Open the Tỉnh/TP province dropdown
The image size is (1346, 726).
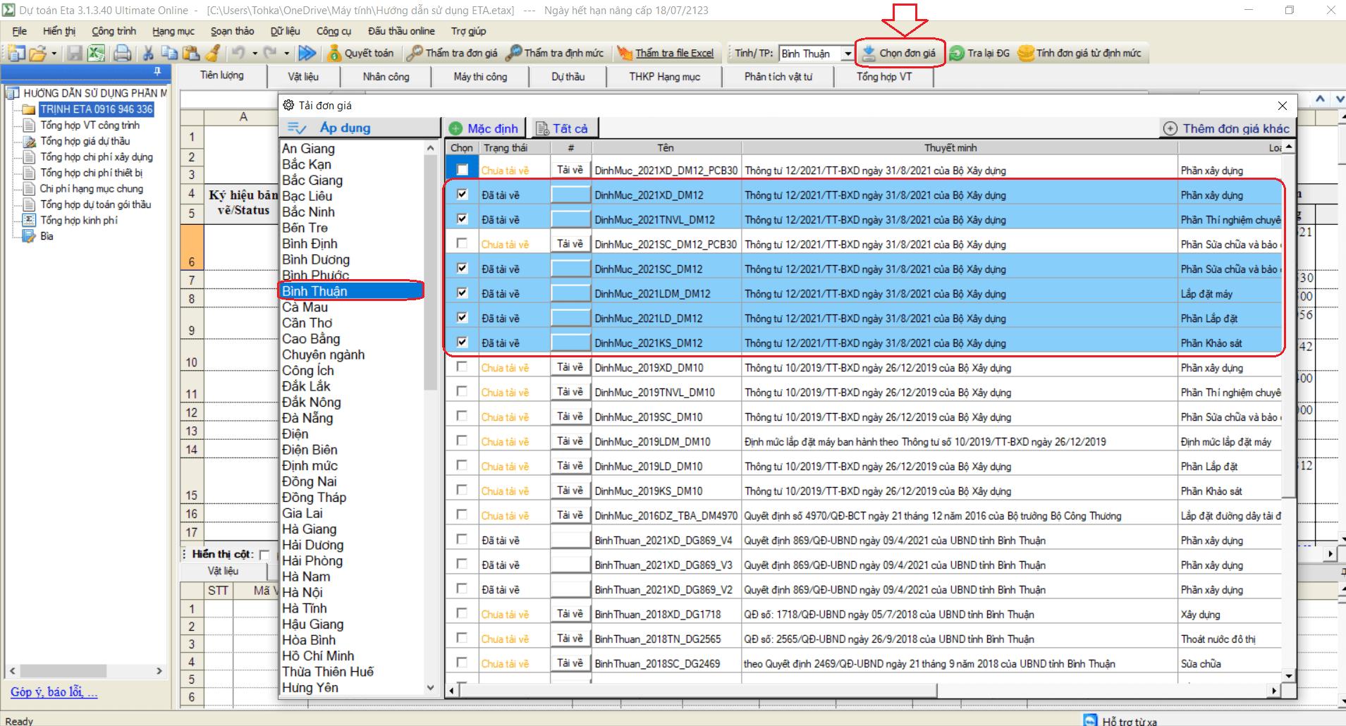[848, 54]
